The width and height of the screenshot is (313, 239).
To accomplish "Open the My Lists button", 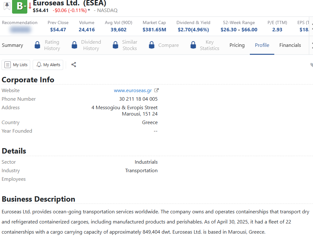I will click(x=16, y=65).
